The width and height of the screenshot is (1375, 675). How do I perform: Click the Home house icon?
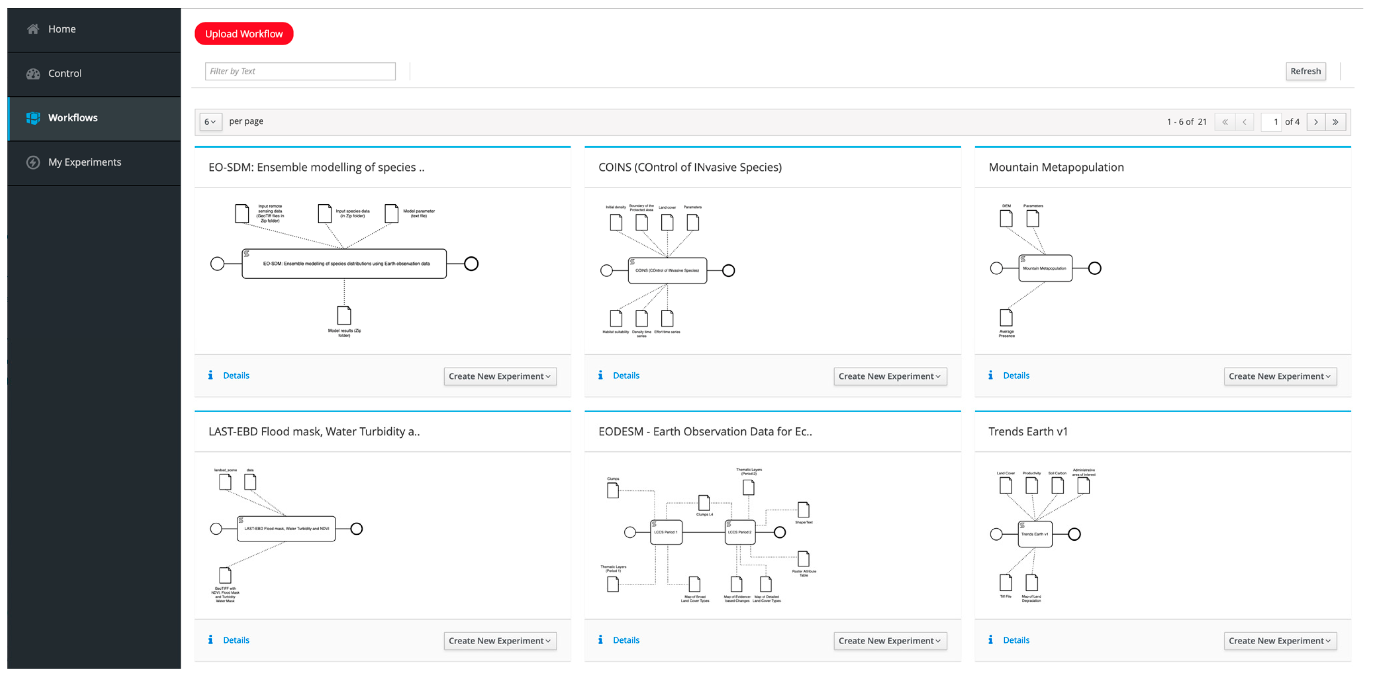(x=33, y=29)
